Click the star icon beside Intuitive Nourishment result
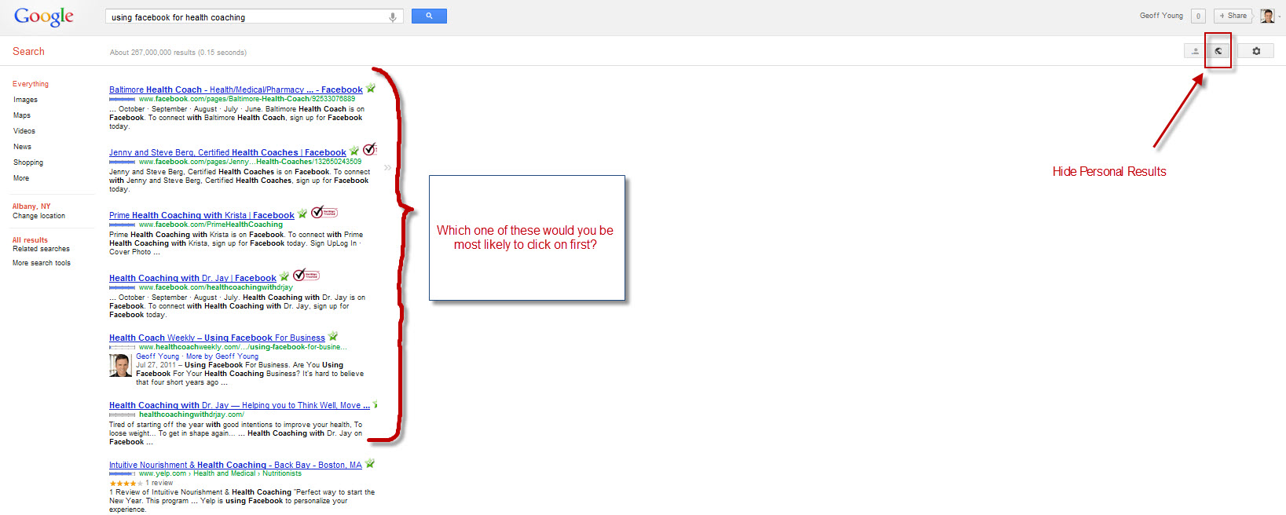This screenshot has width=1286, height=515. (370, 463)
